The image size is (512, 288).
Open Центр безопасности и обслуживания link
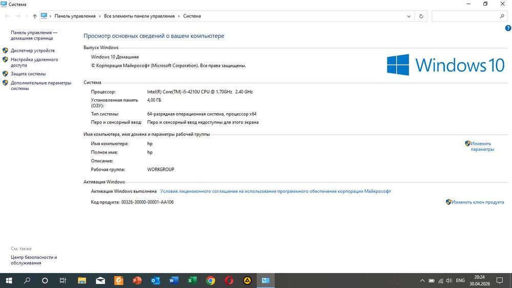34,260
